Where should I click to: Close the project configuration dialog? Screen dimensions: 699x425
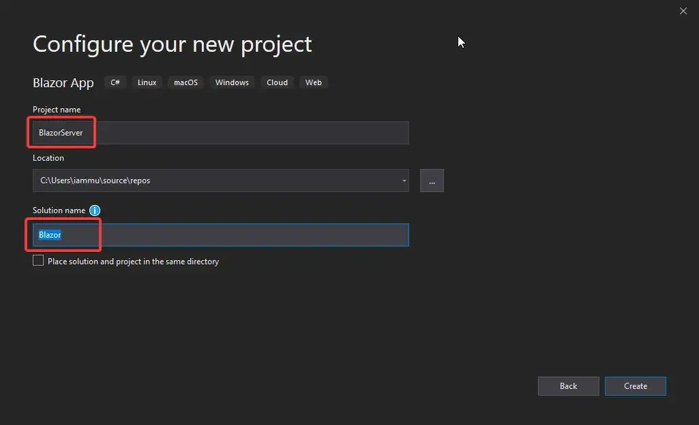(683, 11)
